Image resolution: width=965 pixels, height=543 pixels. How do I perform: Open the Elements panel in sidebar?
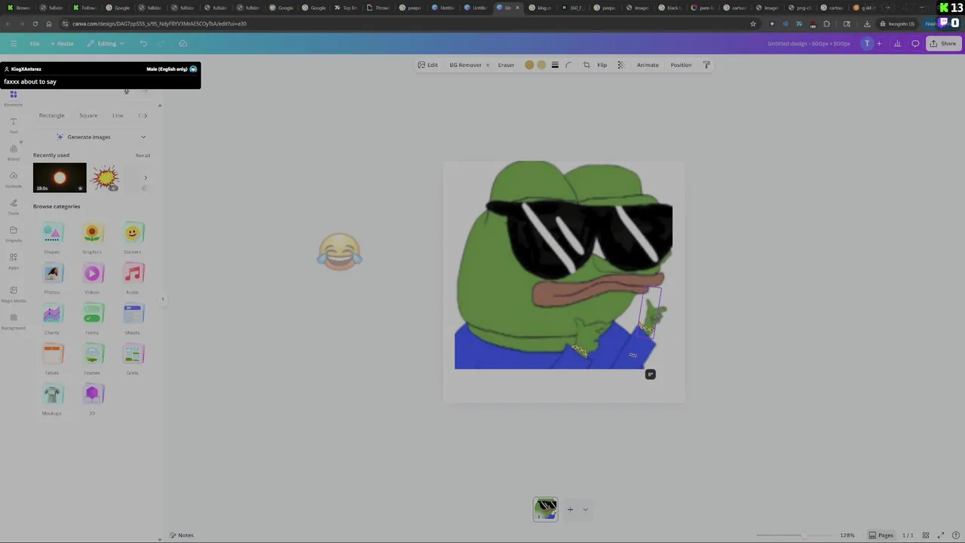(x=14, y=98)
